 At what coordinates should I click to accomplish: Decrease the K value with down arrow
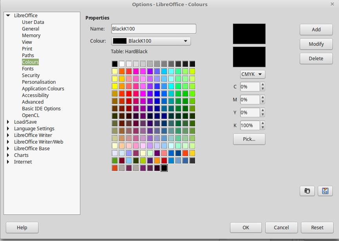[263, 128]
